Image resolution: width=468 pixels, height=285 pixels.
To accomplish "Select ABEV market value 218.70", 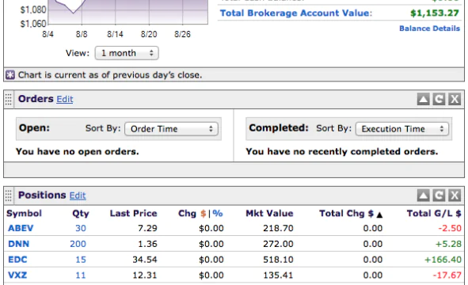I will tap(278, 228).
